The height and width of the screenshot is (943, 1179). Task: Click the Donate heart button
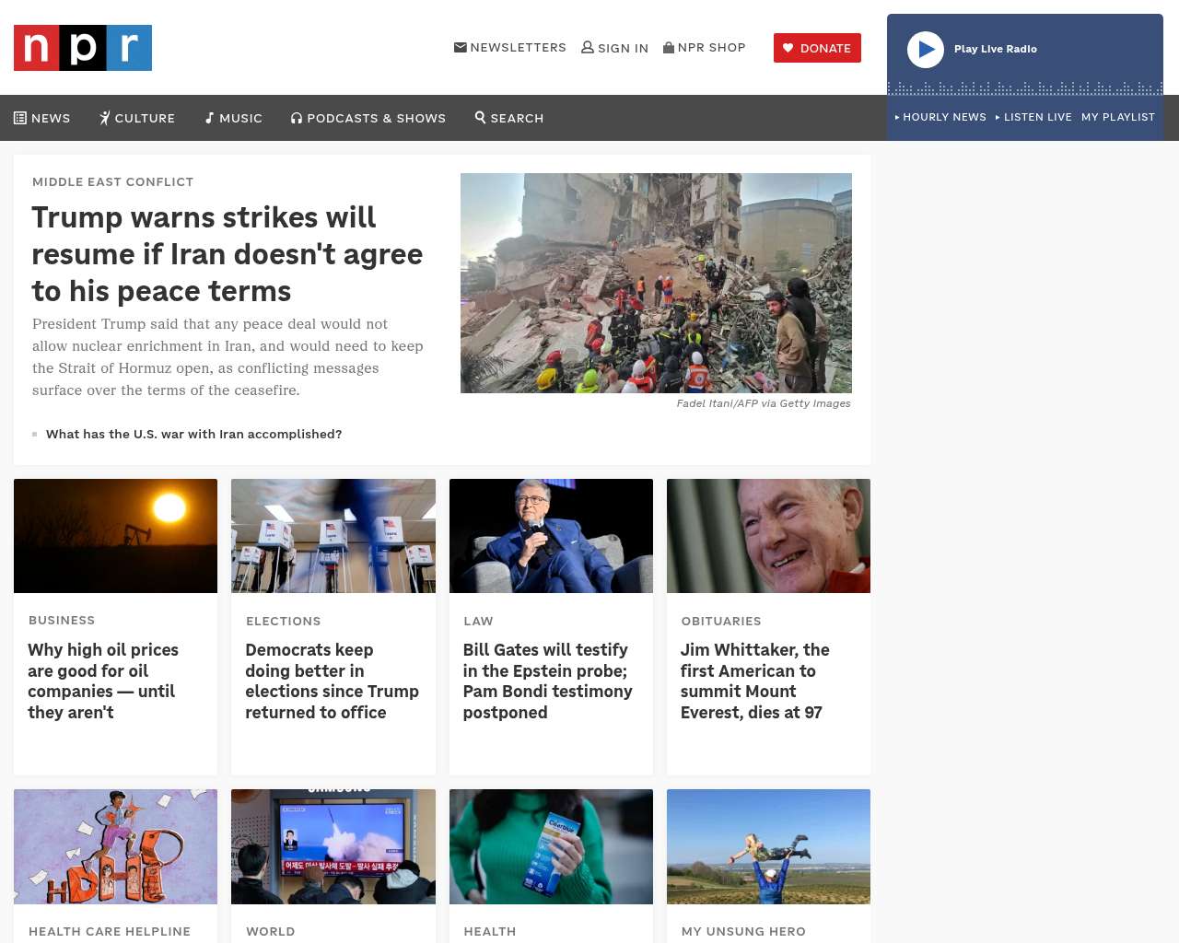[x=817, y=48]
